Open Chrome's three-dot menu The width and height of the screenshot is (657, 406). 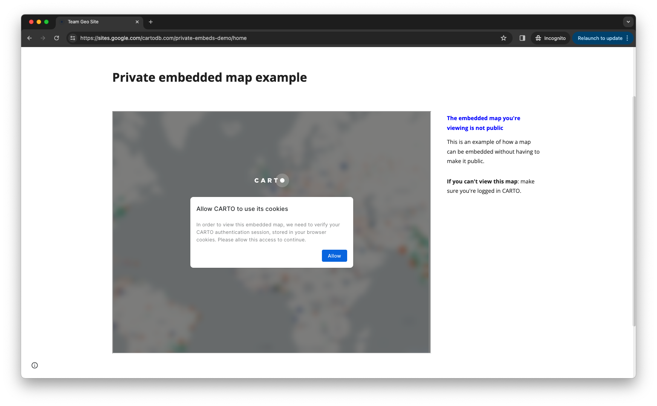[x=627, y=38]
